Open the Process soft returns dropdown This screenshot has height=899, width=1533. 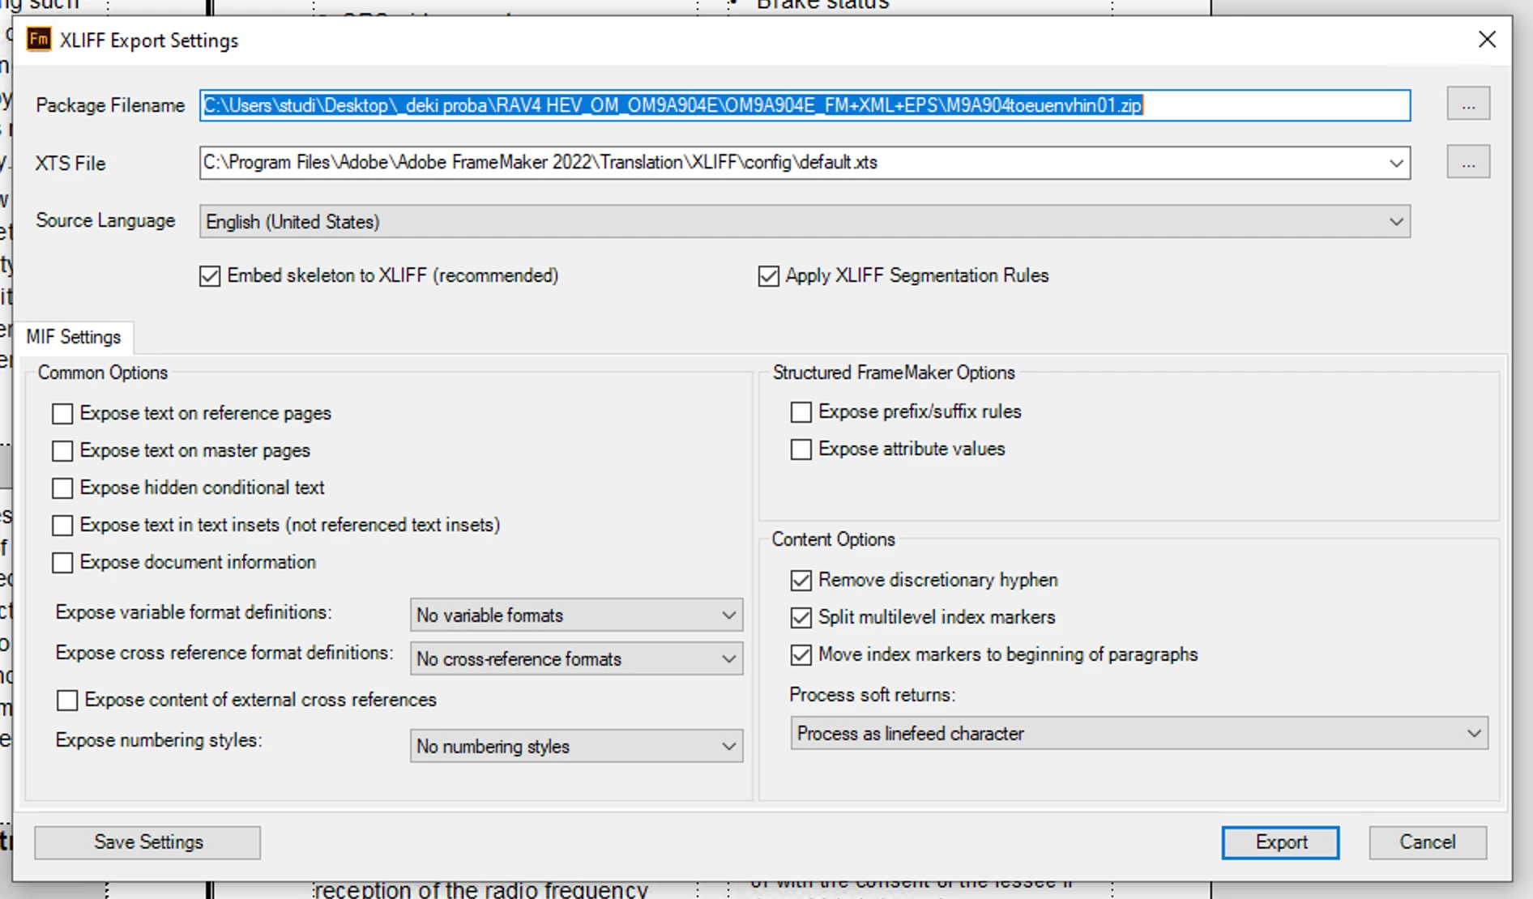click(x=1139, y=734)
